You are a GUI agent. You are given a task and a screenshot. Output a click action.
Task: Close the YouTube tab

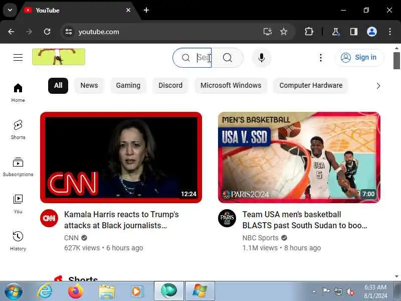click(128, 10)
